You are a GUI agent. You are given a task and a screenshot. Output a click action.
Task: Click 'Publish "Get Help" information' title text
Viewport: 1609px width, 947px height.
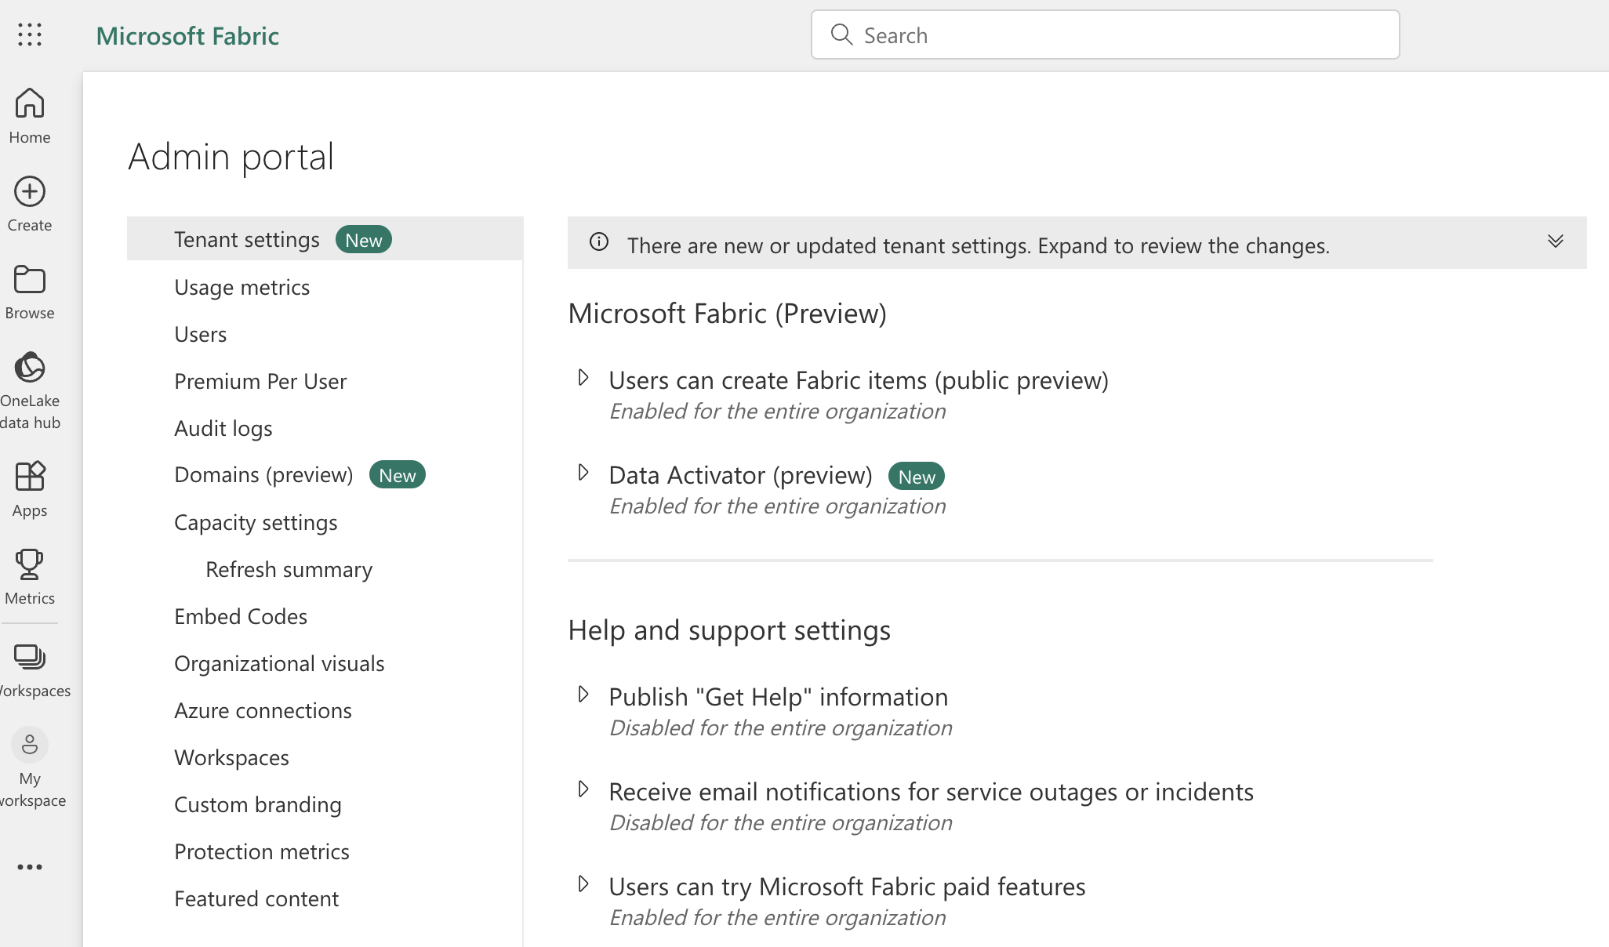click(x=779, y=696)
